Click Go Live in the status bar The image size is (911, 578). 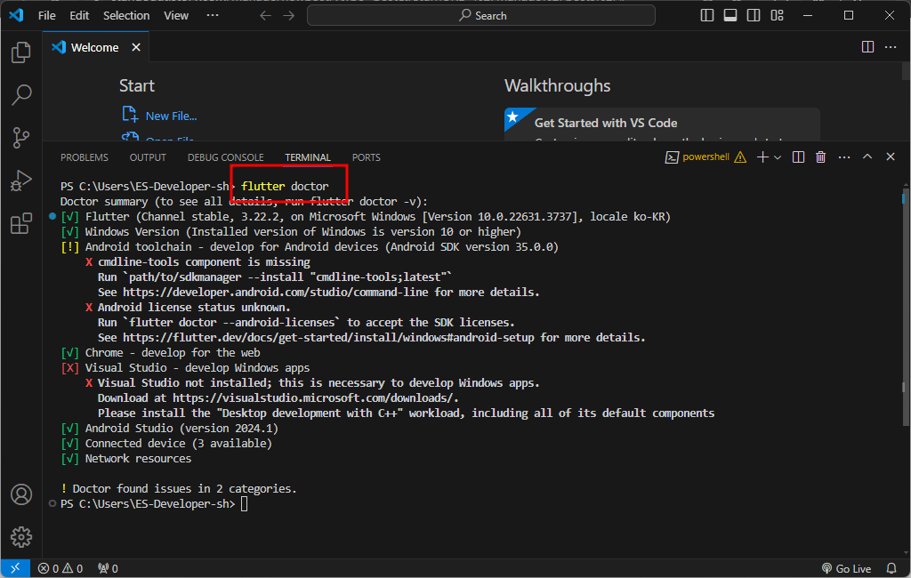[x=847, y=569]
